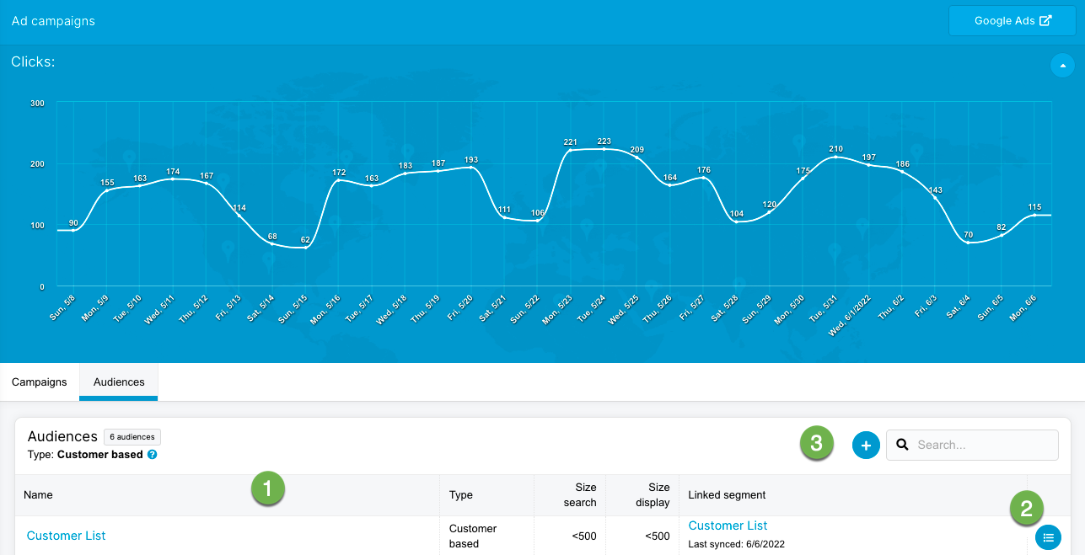This screenshot has height=555, width=1085.
Task: Switch to the Campaigns tab
Action: click(x=40, y=382)
